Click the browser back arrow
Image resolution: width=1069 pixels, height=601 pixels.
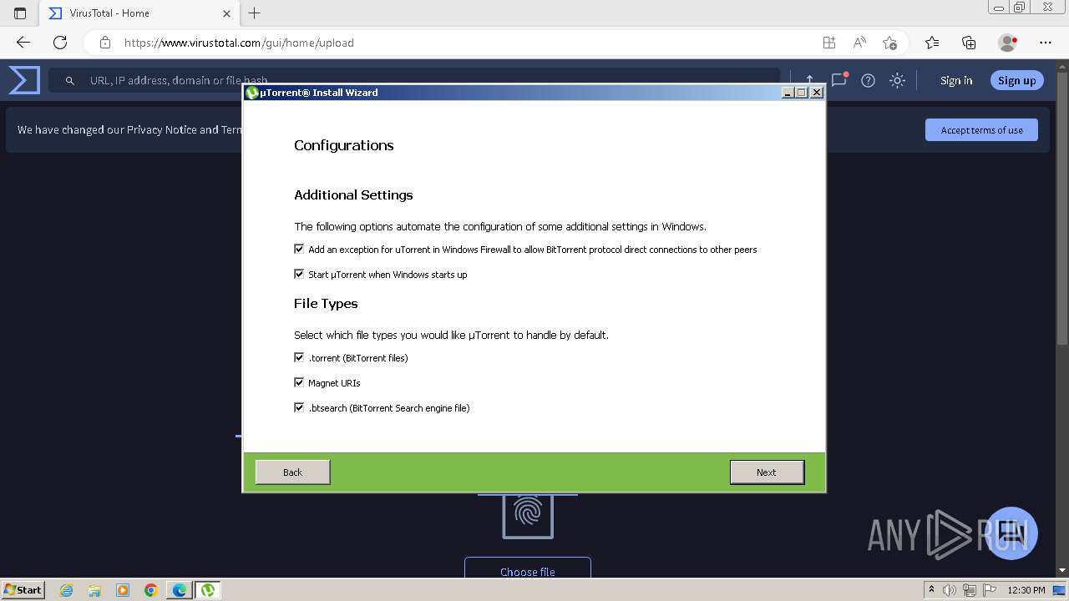[23, 43]
